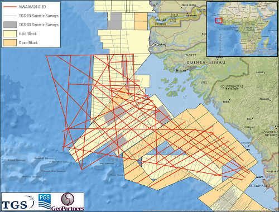Click the GeoPartners logo
The height and width of the screenshot is (212, 279).
pyautogui.click(x=68, y=202)
